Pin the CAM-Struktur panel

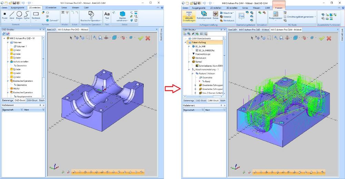pyautogui.click(x=222, y=30)
